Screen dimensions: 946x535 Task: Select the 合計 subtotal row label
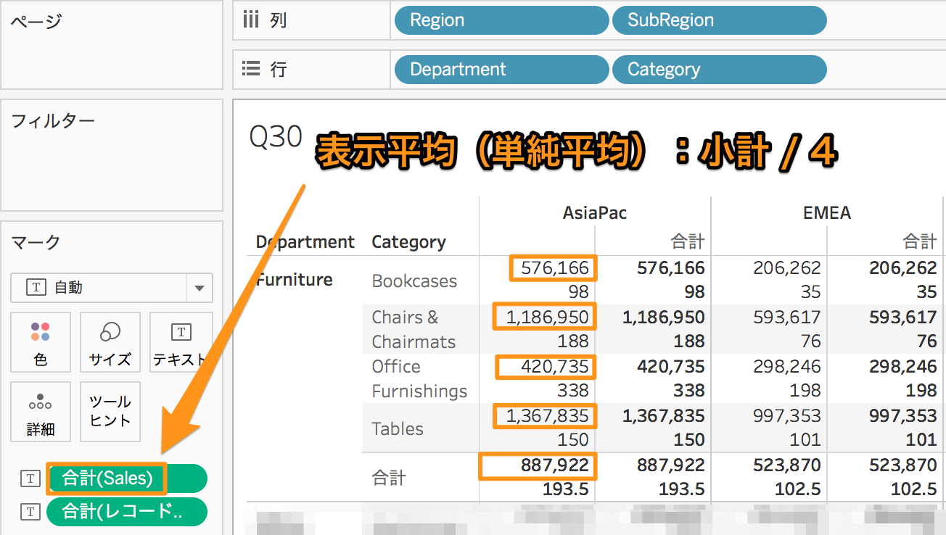point(389,478)
